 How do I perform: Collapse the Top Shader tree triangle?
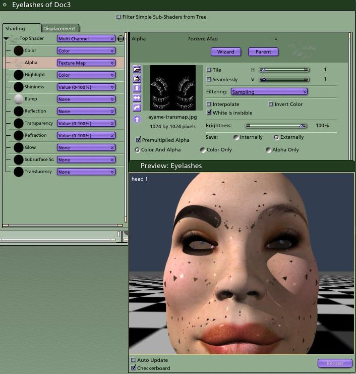pyautogui.click(x=6, y=38)
